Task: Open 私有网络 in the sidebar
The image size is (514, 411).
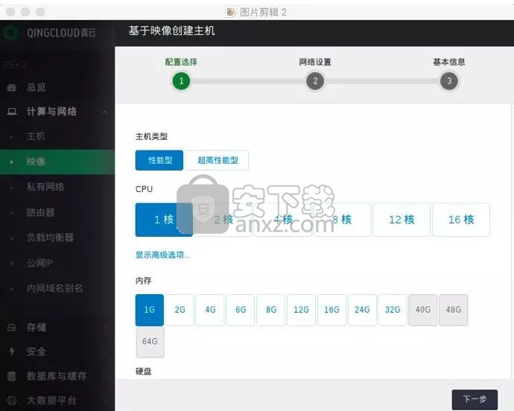Action: coord(45,187)
